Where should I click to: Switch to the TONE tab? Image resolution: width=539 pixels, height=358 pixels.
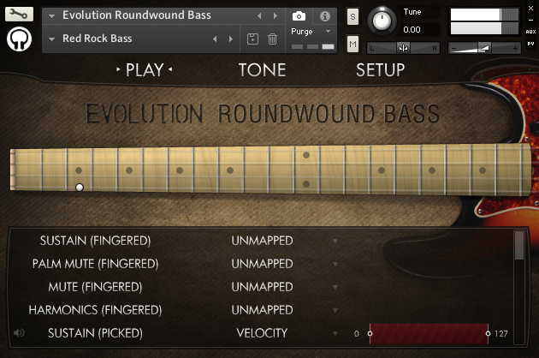[263, 70]
